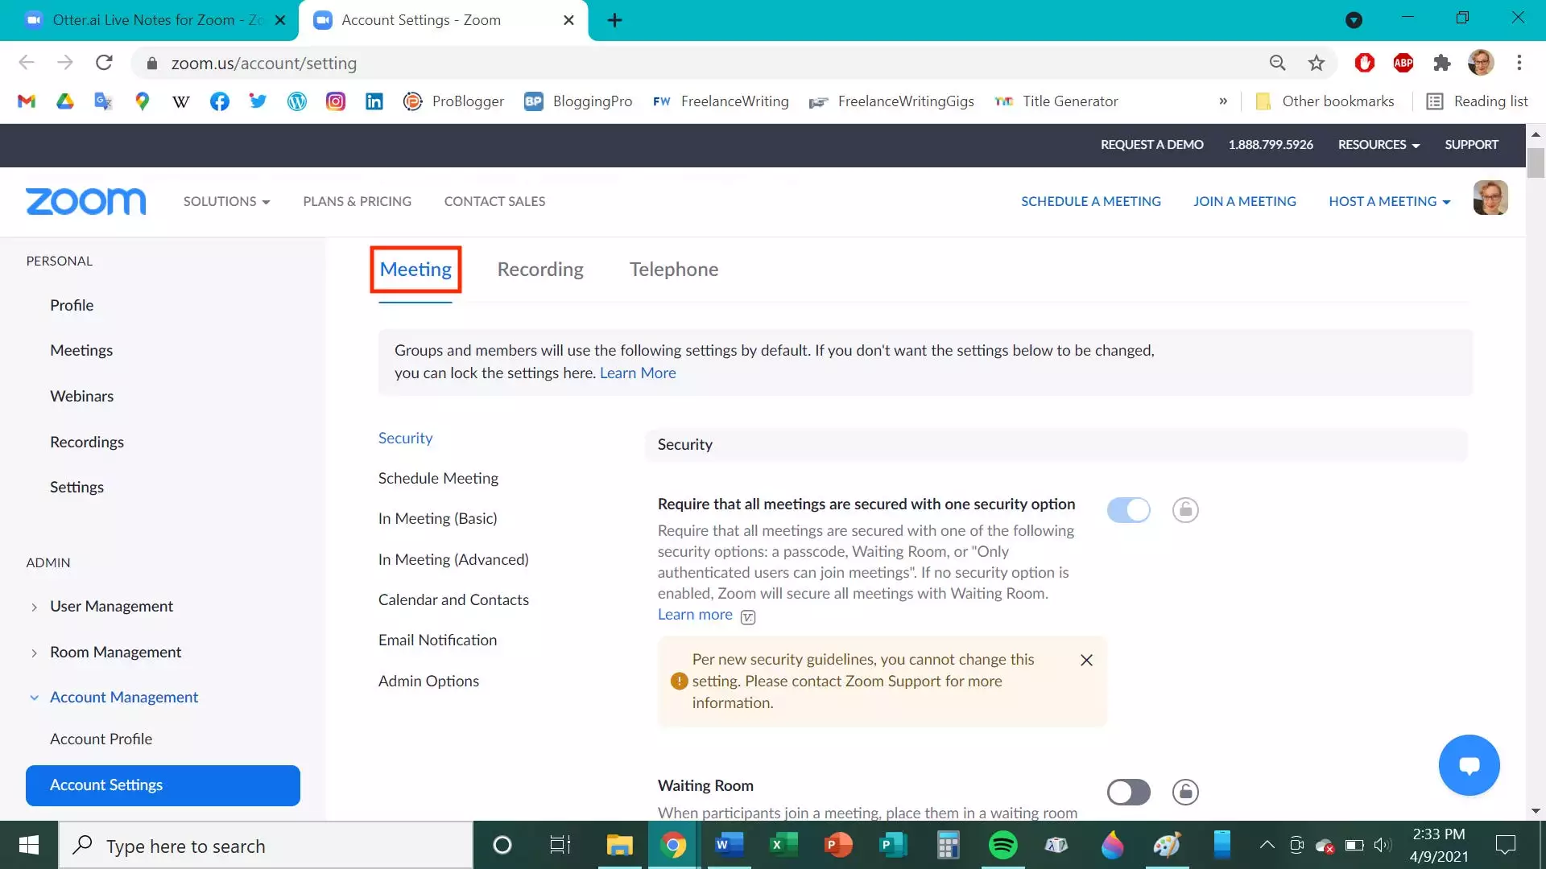Click the Windows search box
The height and width of the screenshot is (869, 1546).
point(267,846)
